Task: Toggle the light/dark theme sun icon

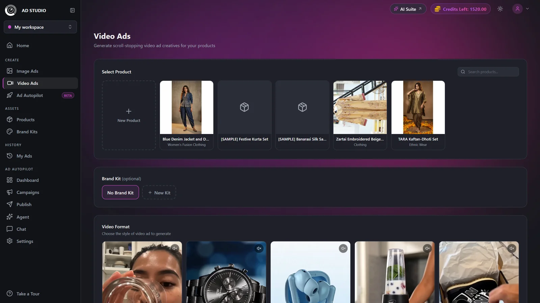Action: tap(500, 9)
